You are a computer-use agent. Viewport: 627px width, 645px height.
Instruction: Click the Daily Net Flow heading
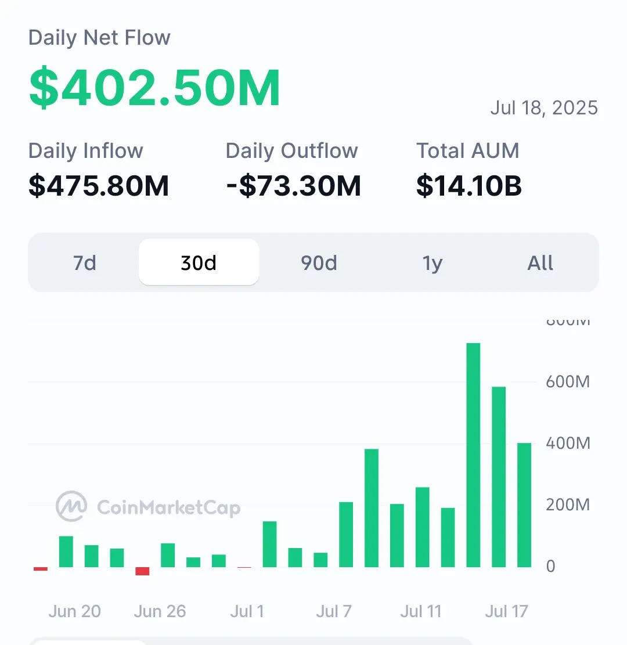99,37
